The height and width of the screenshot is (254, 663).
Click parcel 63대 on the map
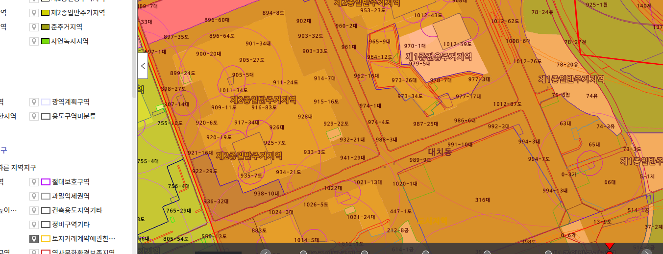point(565,123)
